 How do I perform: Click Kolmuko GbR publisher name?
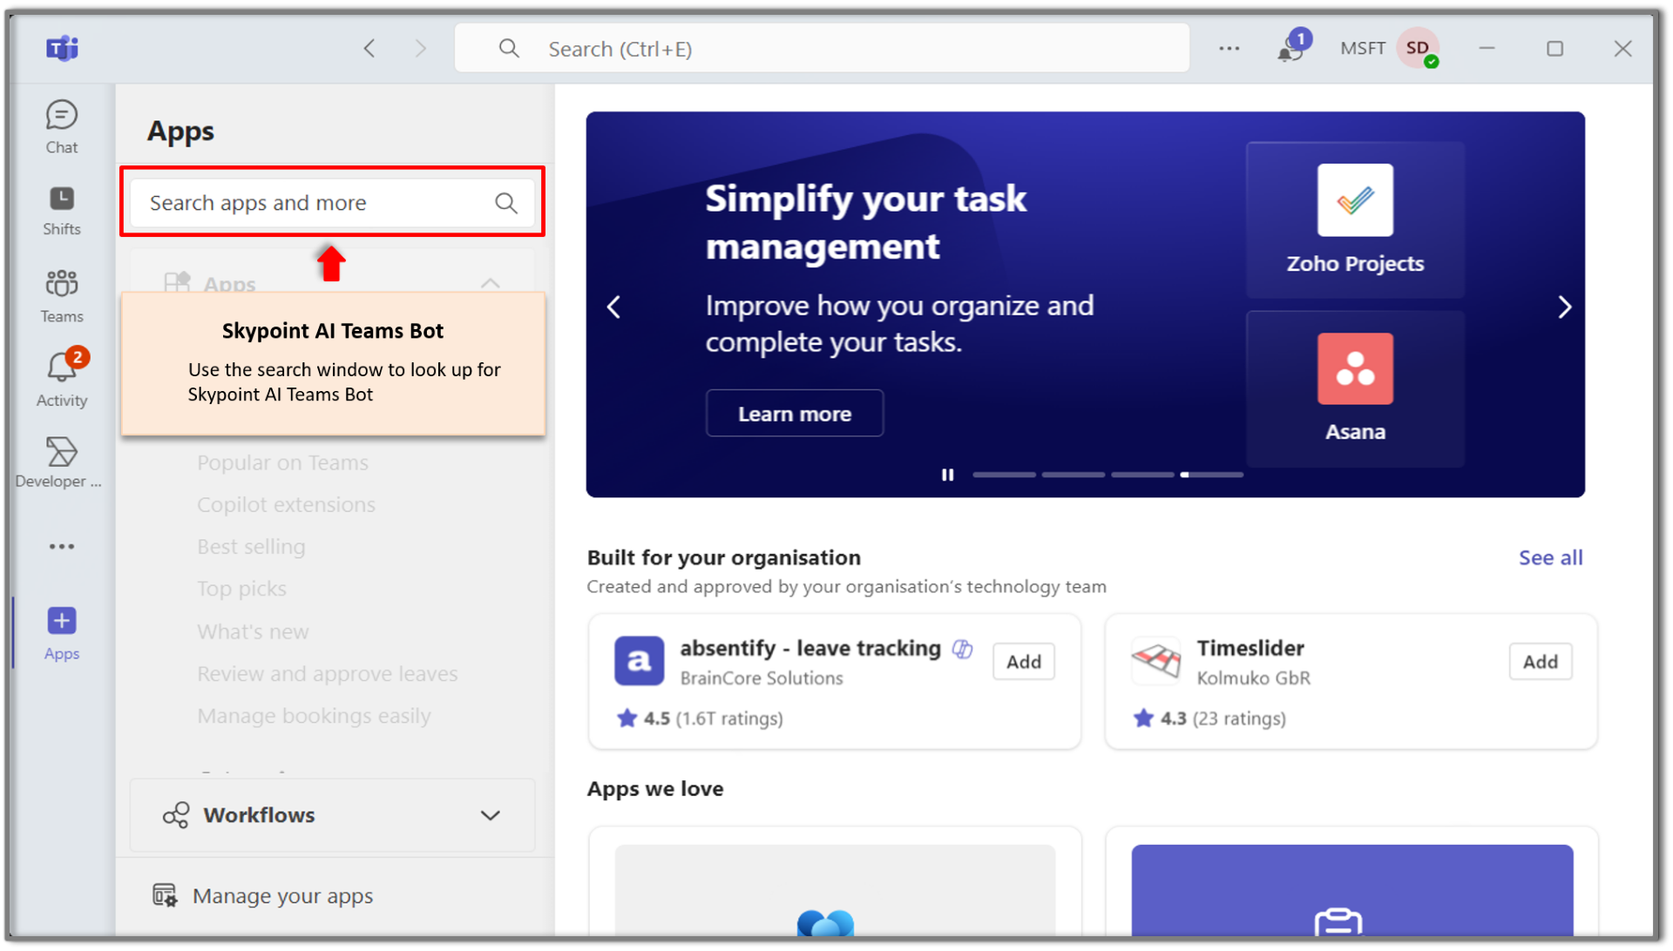(x=1253, y=678)
